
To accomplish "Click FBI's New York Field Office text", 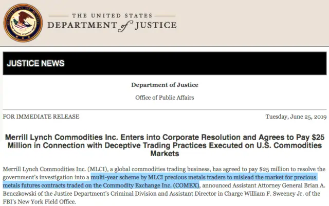I will coord(39,202).
